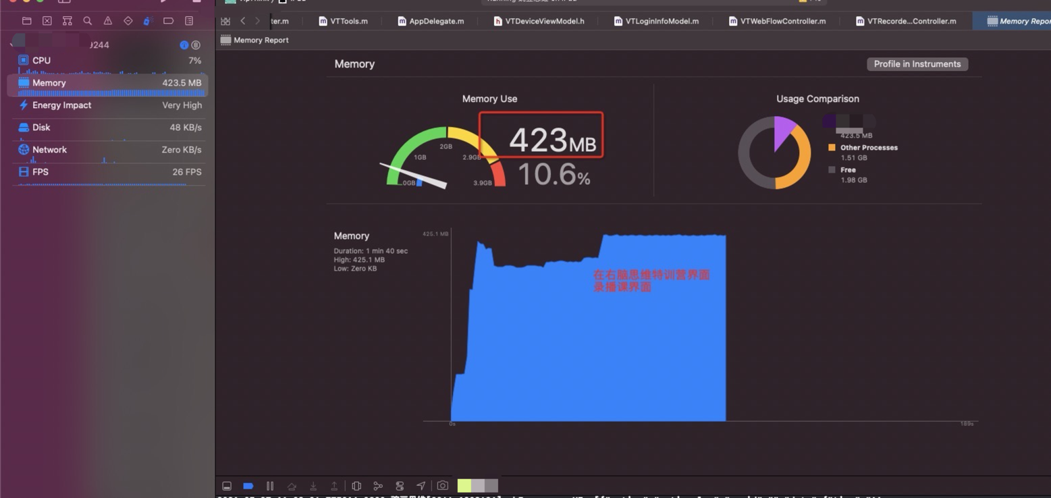Image resolution: width=1051 pixels, height=498 pixels.
Task: Click the Duration: 1 min 40 sec text
Action: coord(371,251)
